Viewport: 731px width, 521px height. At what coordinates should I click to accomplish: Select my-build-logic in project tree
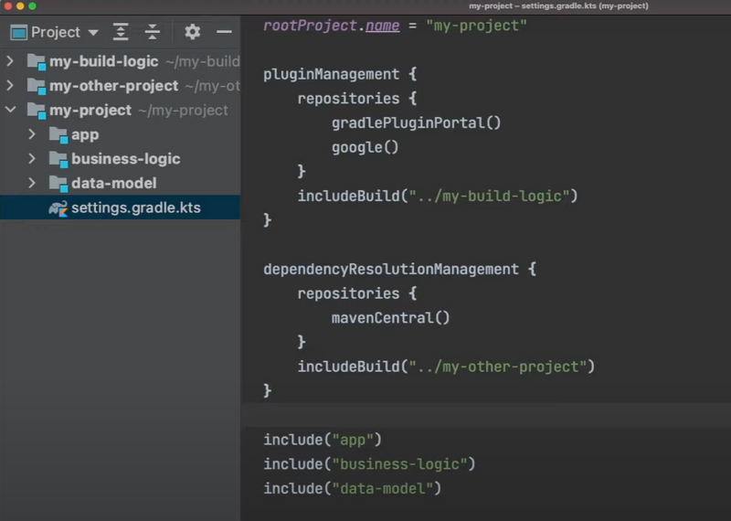coord(103,61)
